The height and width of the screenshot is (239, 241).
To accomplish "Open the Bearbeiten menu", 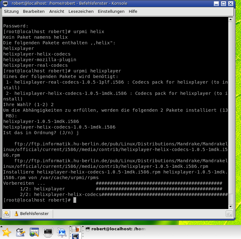I will point(34,12).
